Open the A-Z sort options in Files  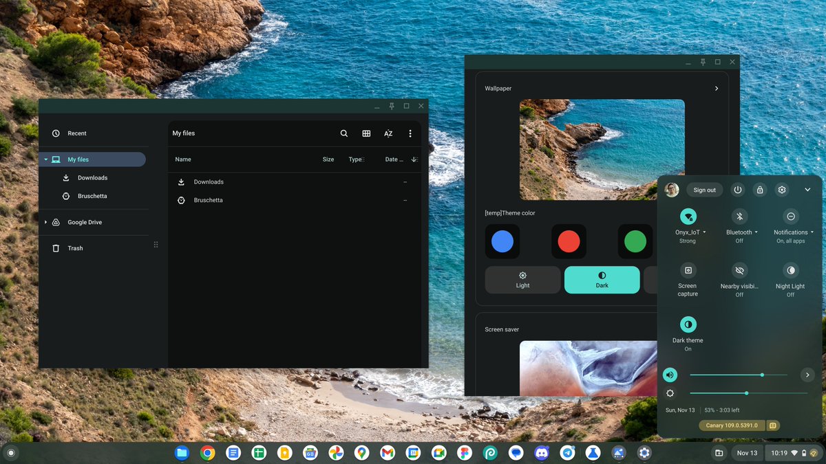(x=388, y=133)
